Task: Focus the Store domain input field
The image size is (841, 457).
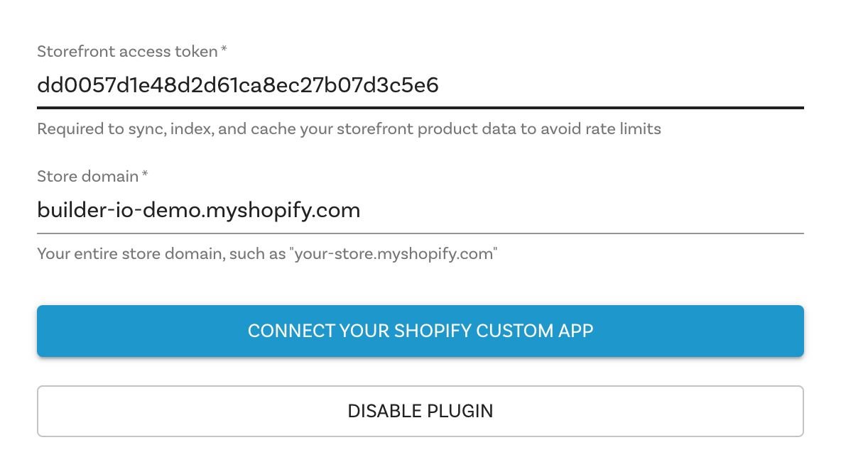Action: point(419,211)
